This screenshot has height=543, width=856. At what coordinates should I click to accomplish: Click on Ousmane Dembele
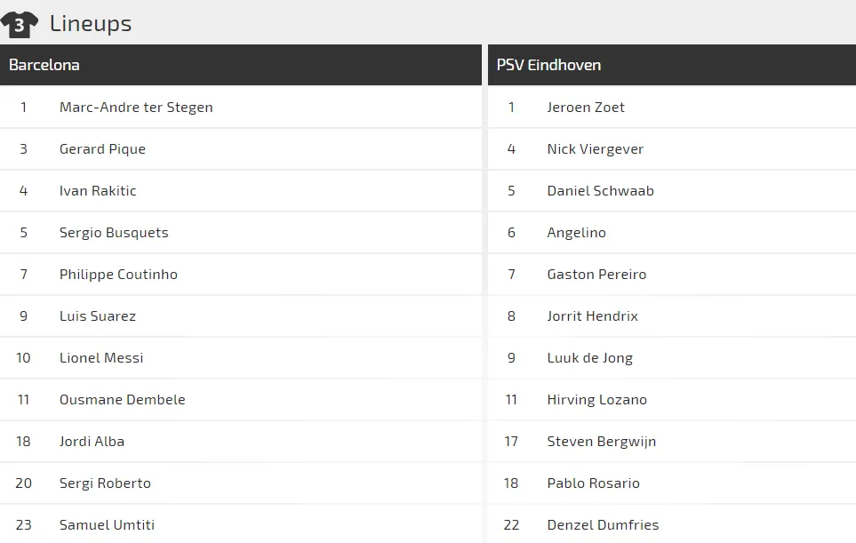point(123,400)
